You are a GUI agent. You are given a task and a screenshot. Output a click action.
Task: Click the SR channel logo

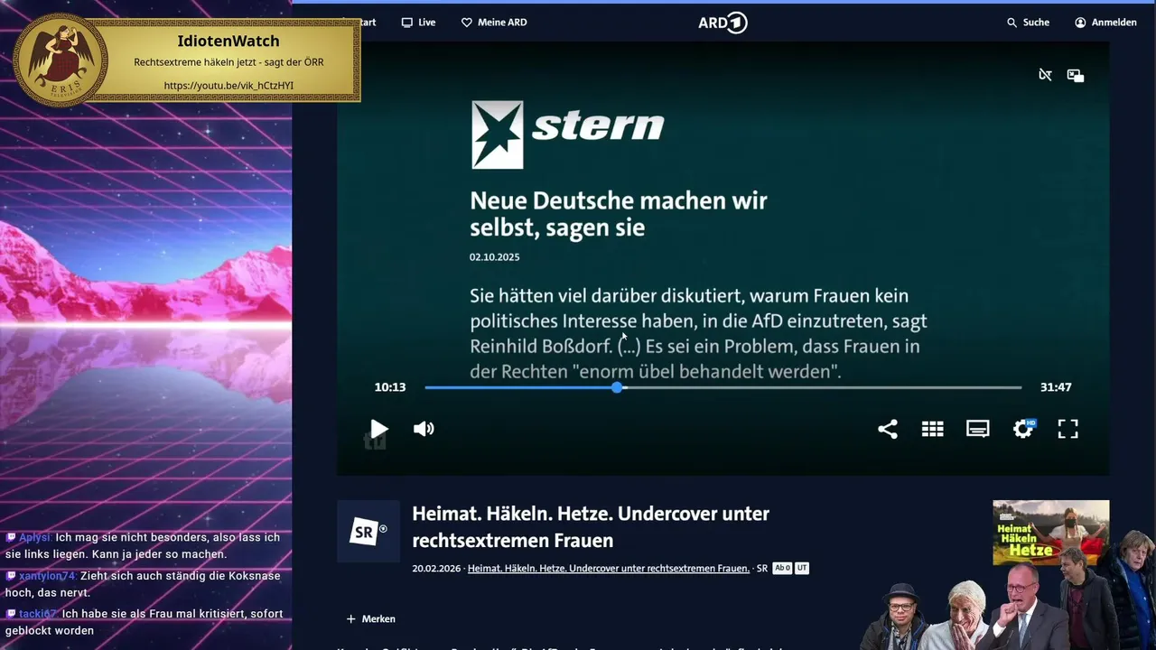(x=368, y=532)
